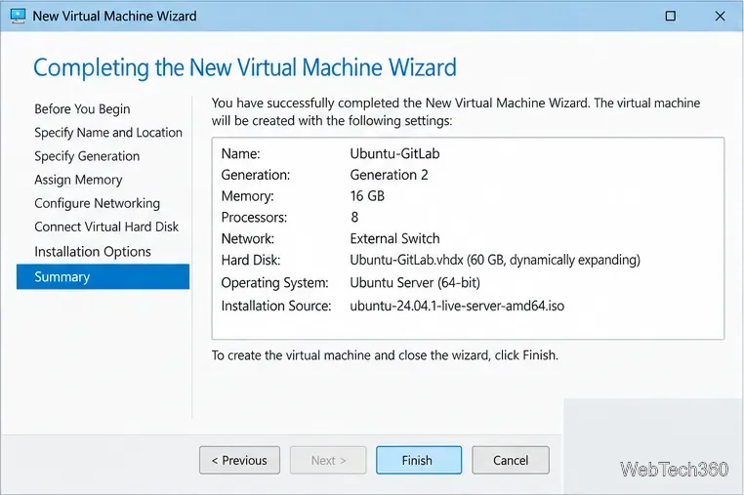Go back with the Previous button
744x495 pixels.
(239, 460)
